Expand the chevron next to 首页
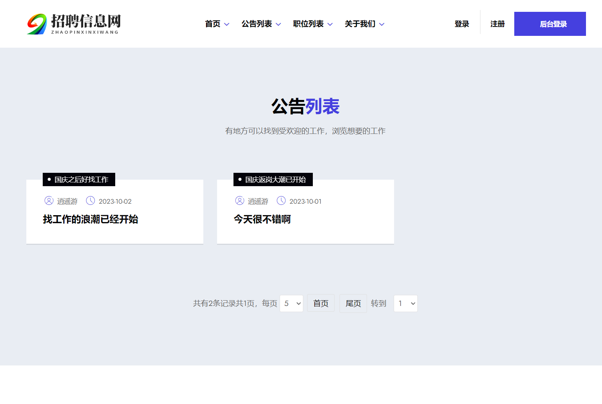 coord(227,24)
